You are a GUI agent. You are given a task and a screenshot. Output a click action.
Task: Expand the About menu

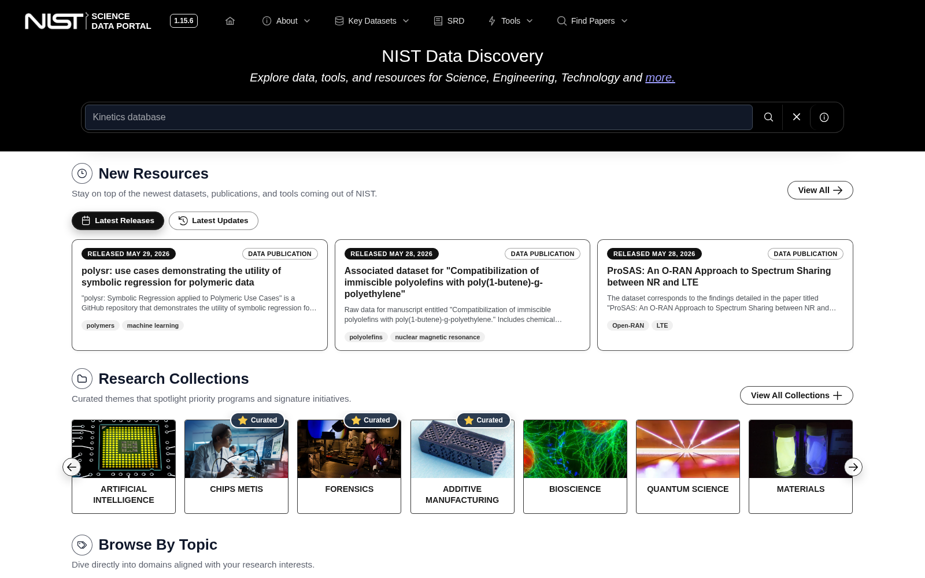pos(286,21)
